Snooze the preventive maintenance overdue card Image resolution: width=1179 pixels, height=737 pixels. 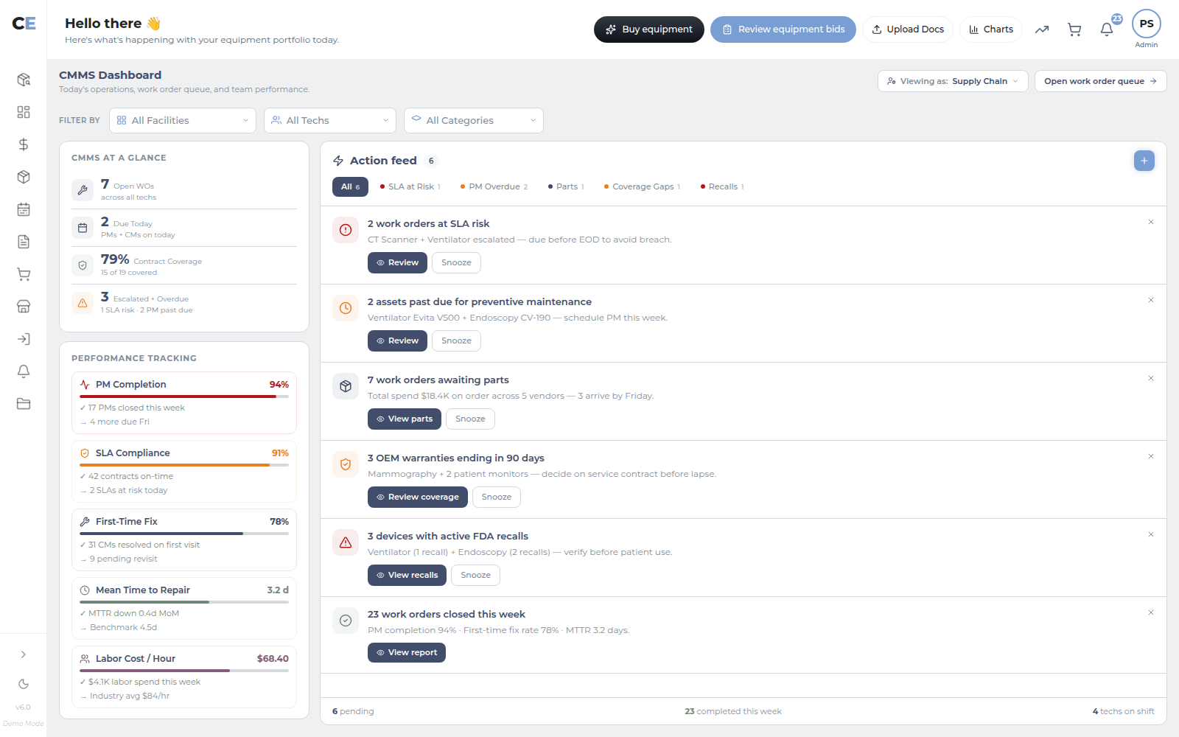click(x=456, y=340)
